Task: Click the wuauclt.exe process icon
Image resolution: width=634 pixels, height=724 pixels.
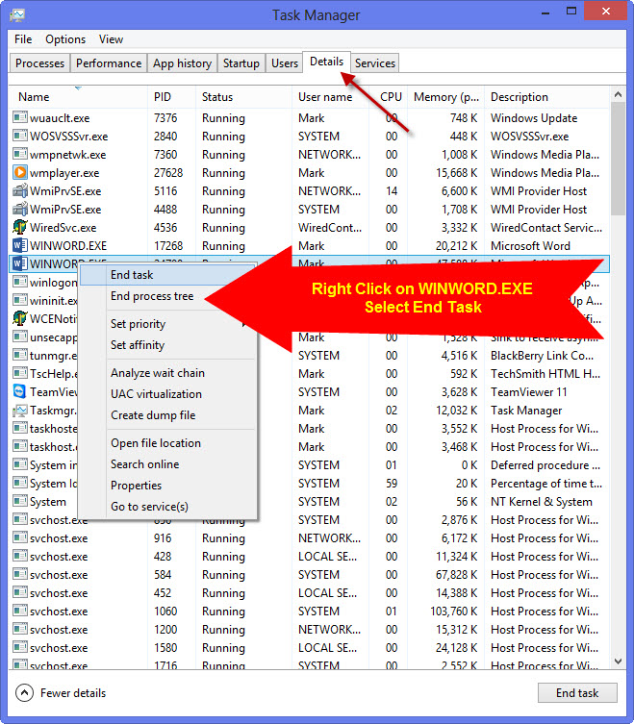Action: [x=20, y=117]
